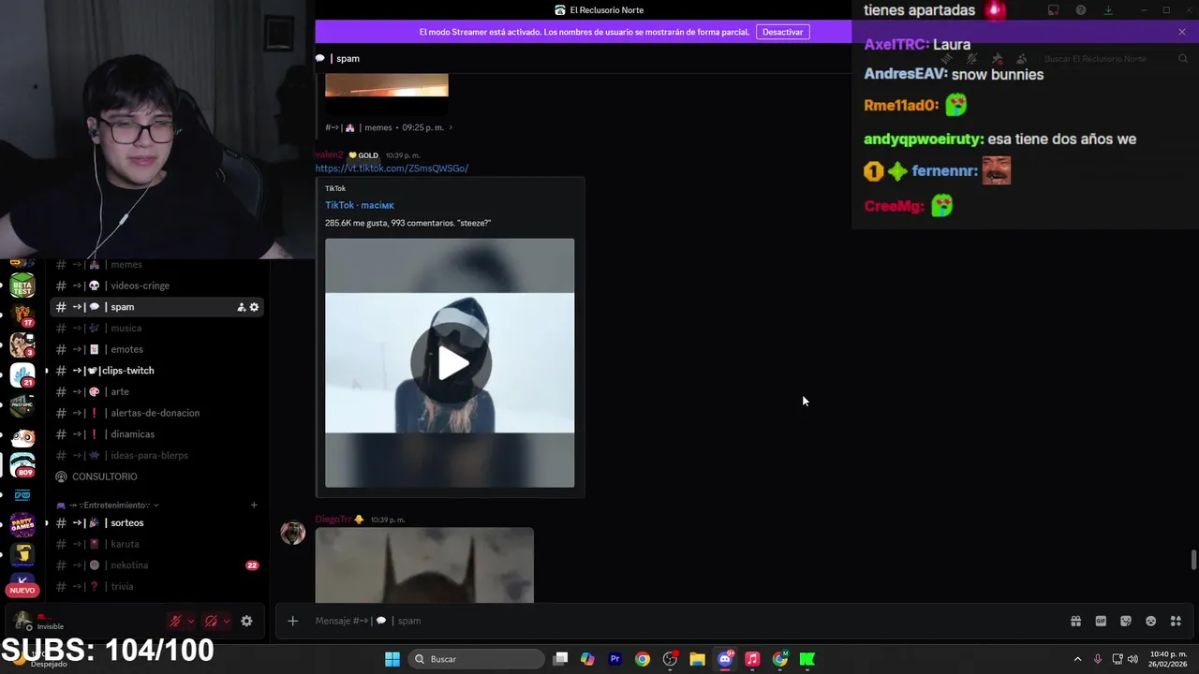
Task: Open File Explorer from taskbar
Action: pos(697,659)
